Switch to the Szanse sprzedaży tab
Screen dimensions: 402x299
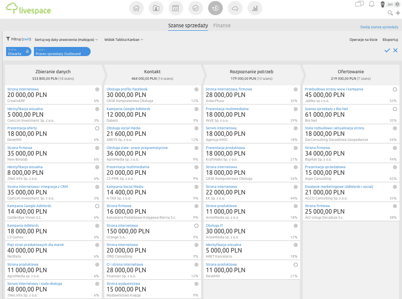pyautogui.click(x=188, y=26)
